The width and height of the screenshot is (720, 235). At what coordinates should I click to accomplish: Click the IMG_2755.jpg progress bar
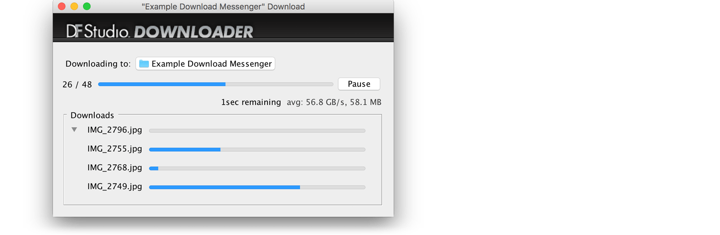[x=257, y=149]
